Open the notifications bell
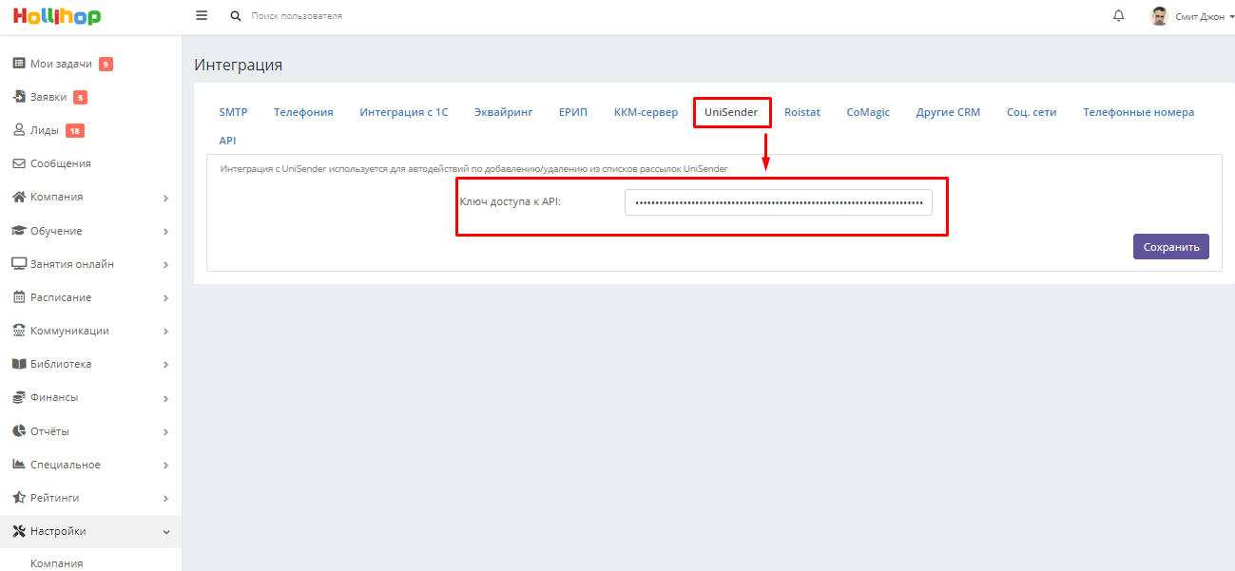Viewport: 1235px width, 571px height. point(1118,16)
